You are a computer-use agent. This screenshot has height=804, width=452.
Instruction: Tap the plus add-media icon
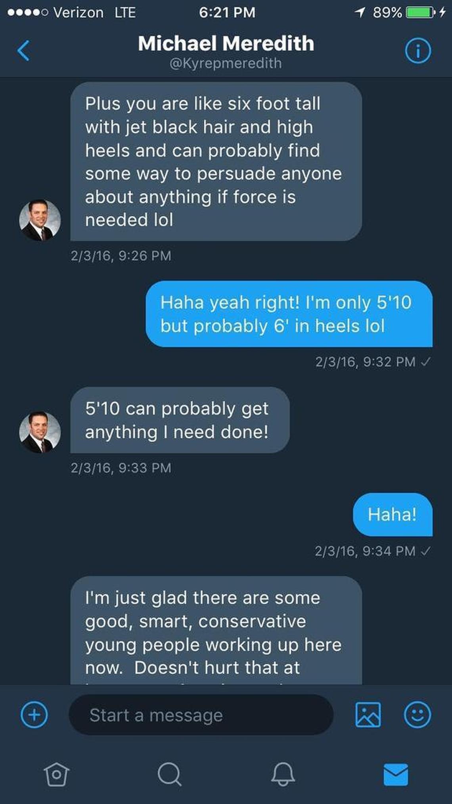pos(34,715)
